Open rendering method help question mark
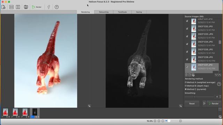This screenshot has height=125, width=223. click(219, 84)
